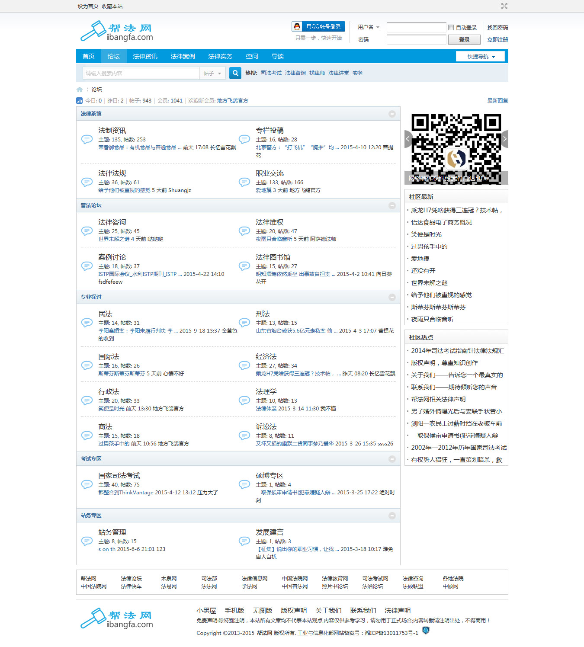
Task: Open the 法律案例 nav tab
Action: coord(183,56)
